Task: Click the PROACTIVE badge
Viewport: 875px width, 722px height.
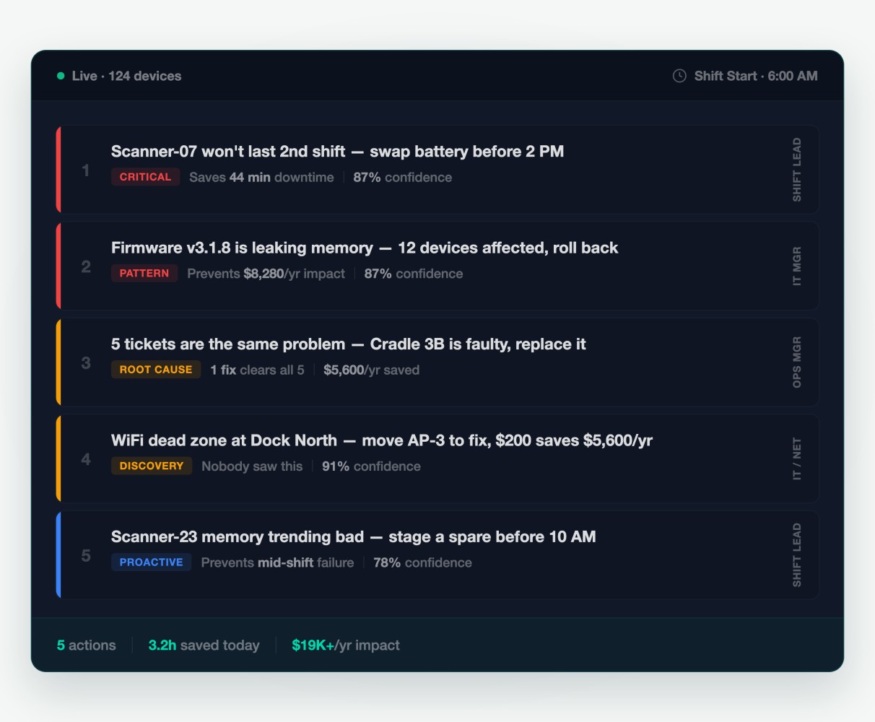Action: (152, 562)
